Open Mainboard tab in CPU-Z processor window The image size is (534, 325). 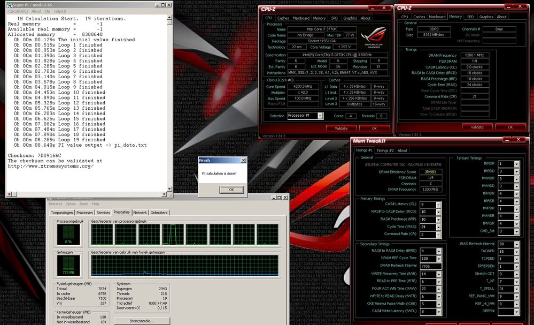point(301,18)
